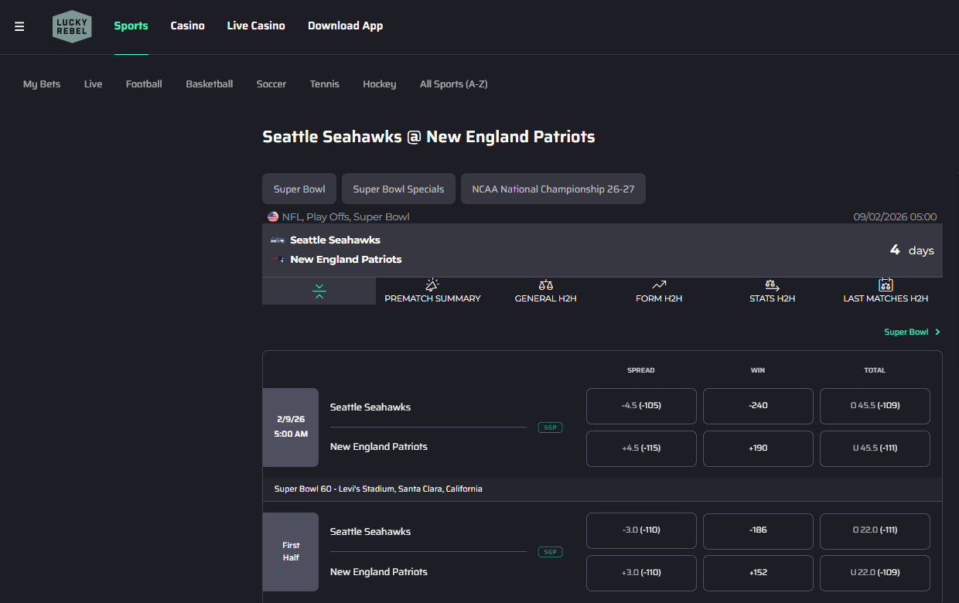Collapse the match stats panel

click(319, 291)
